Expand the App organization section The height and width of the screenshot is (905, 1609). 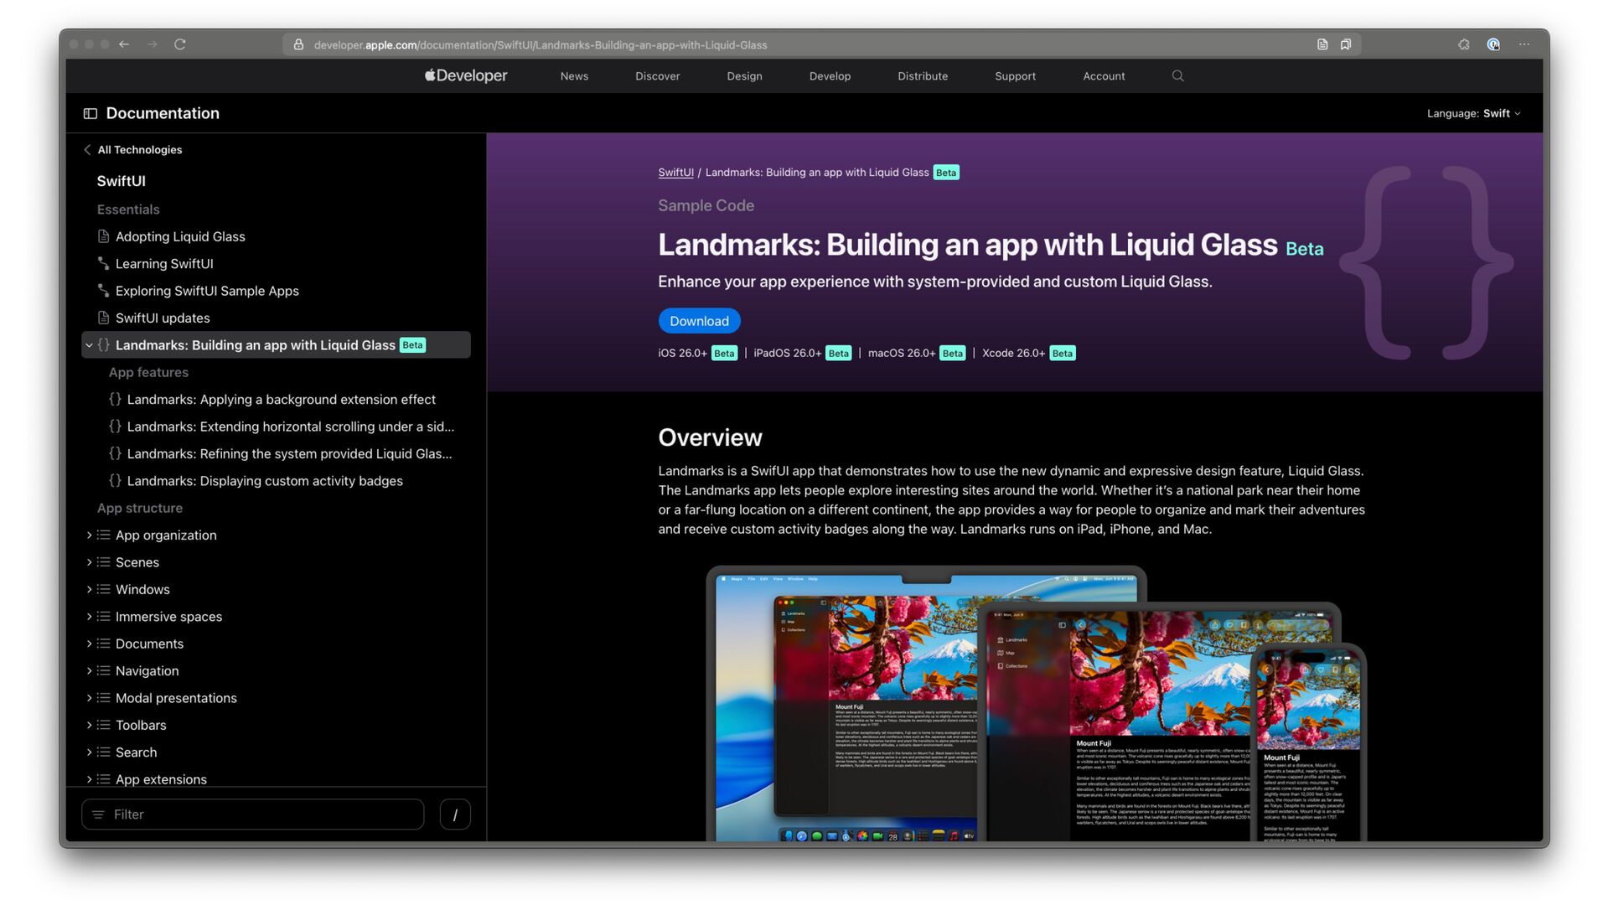click(x=89, y=535)
